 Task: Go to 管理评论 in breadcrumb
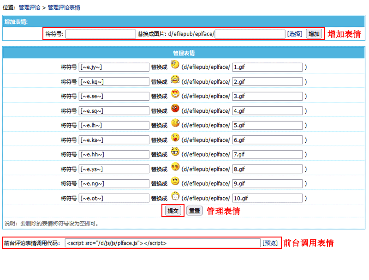(29, 8)
